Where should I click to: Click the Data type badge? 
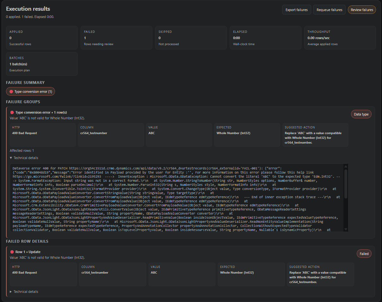(361, 114)
